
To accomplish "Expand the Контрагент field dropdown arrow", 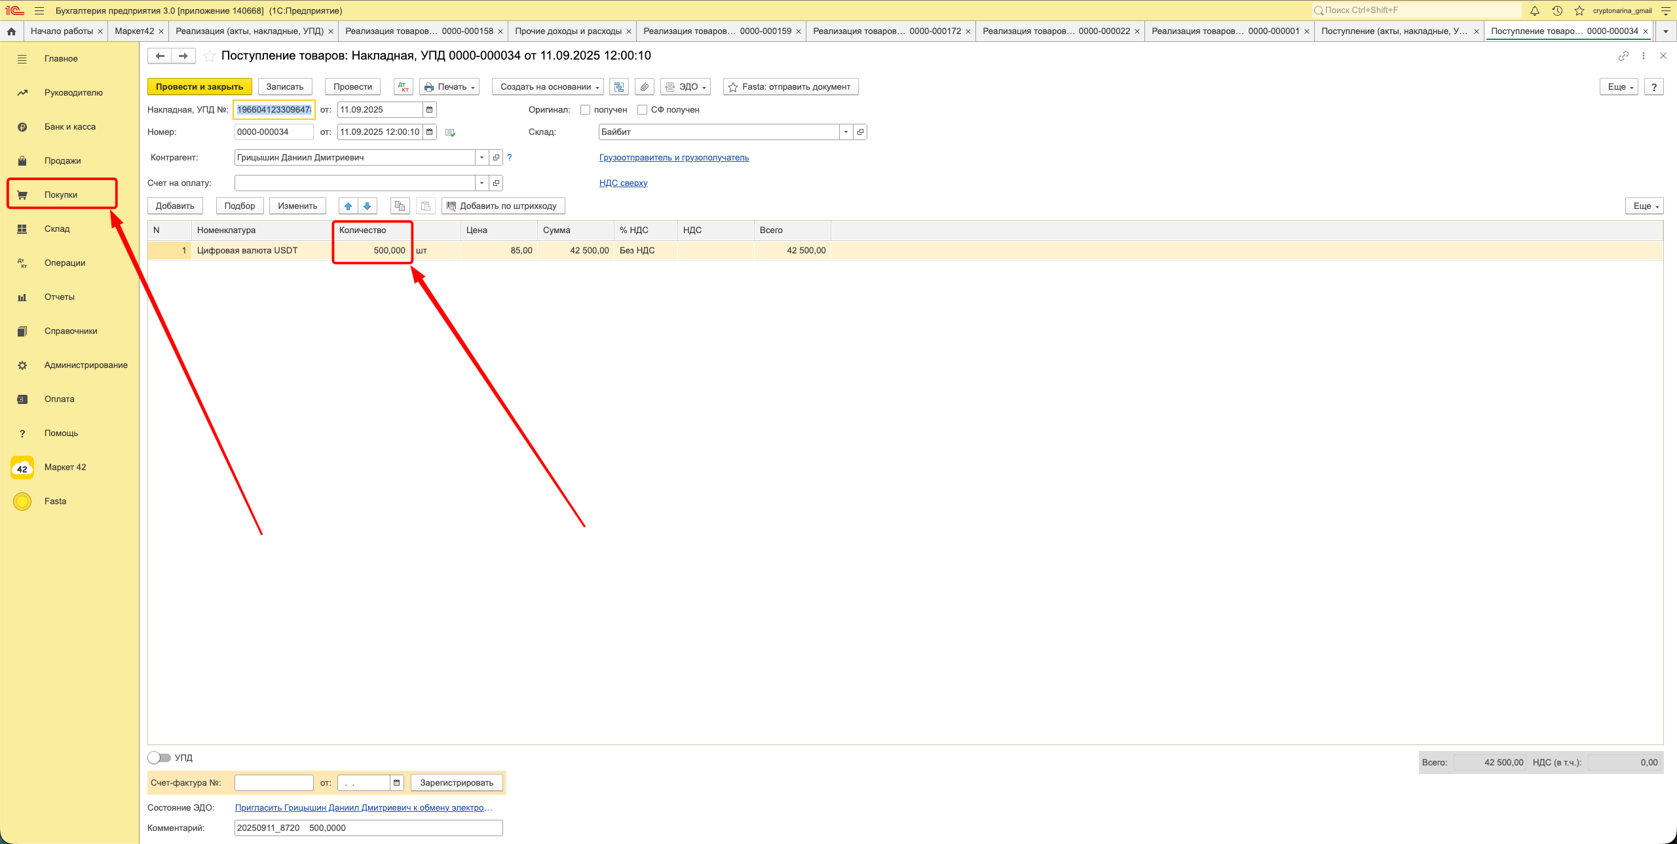I will 481,157.
